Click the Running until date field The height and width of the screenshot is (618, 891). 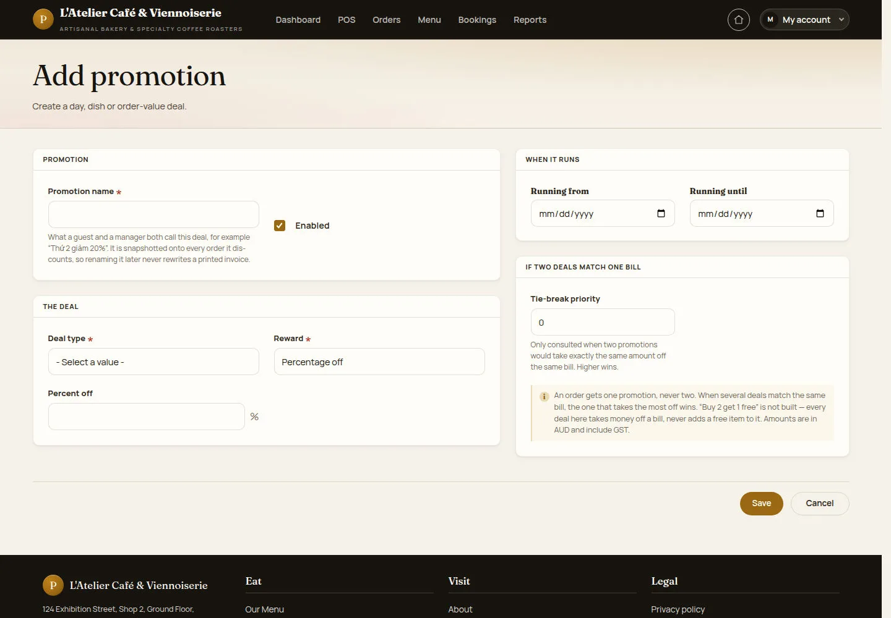click(762, 213)
